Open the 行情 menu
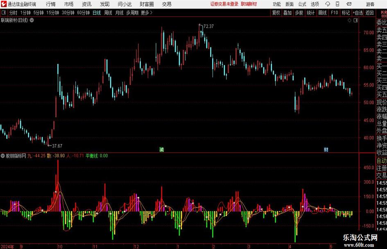 (x=51, y=4)
